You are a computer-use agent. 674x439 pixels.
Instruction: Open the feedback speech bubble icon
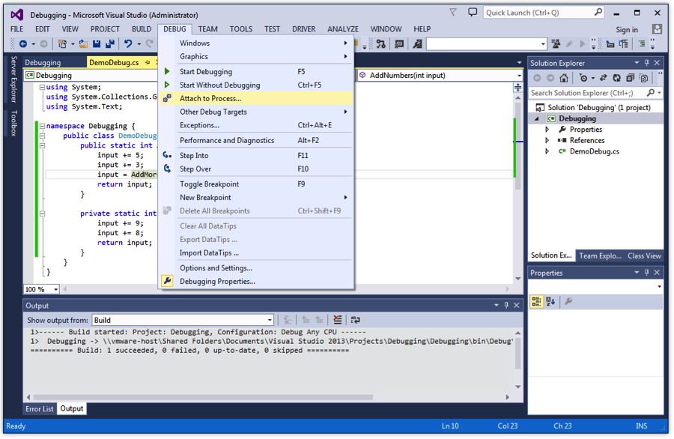[473, 13]
